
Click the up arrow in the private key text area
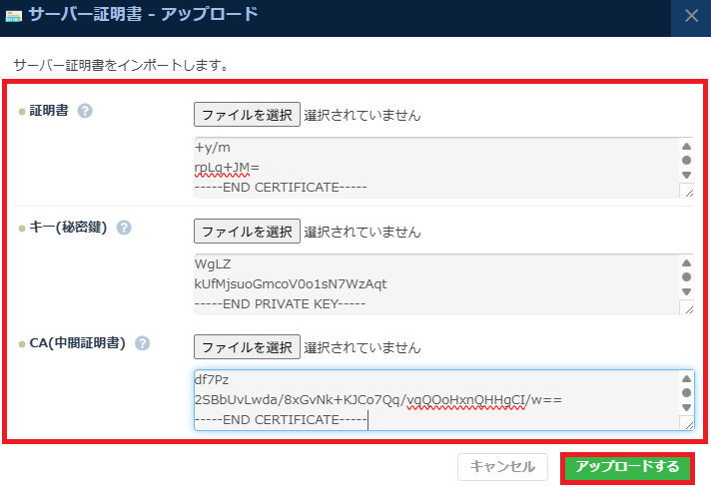pyautogui.click(x=686, y=260)
